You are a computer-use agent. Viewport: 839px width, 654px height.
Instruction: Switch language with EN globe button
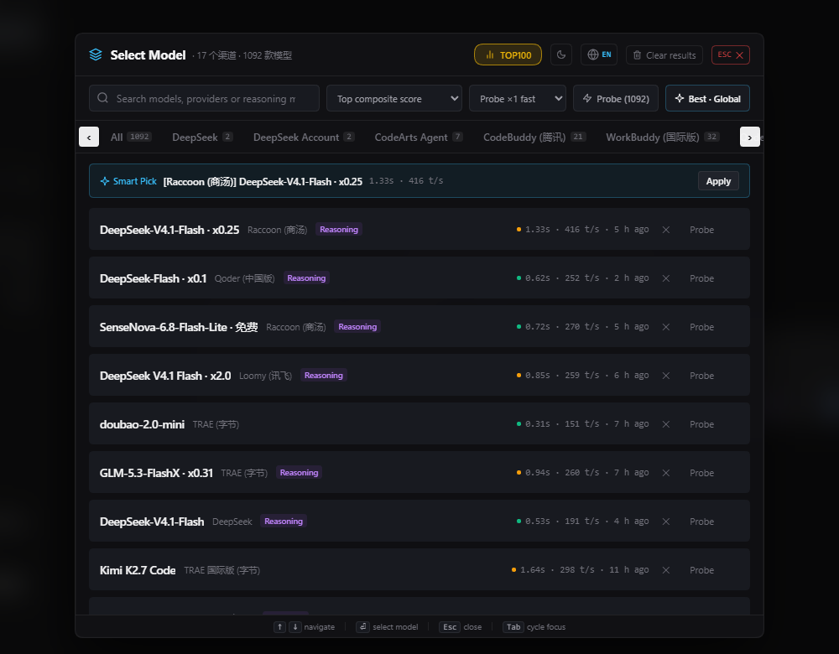click(599, 54)
